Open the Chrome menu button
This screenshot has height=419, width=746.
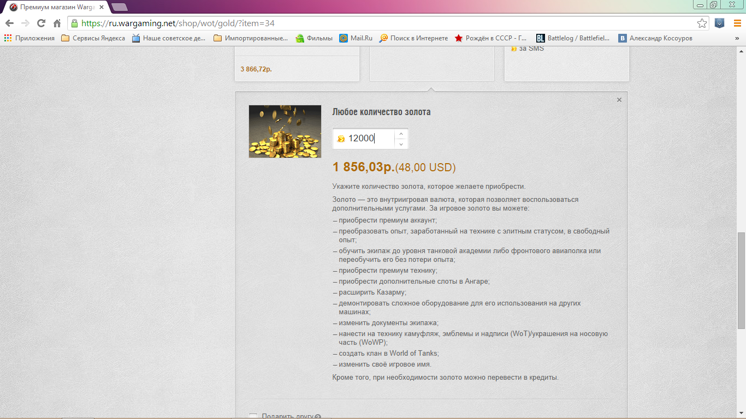coord(736,23)
